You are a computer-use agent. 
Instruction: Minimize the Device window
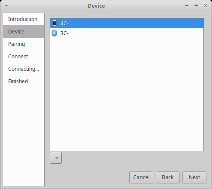(x=187, y=6)
